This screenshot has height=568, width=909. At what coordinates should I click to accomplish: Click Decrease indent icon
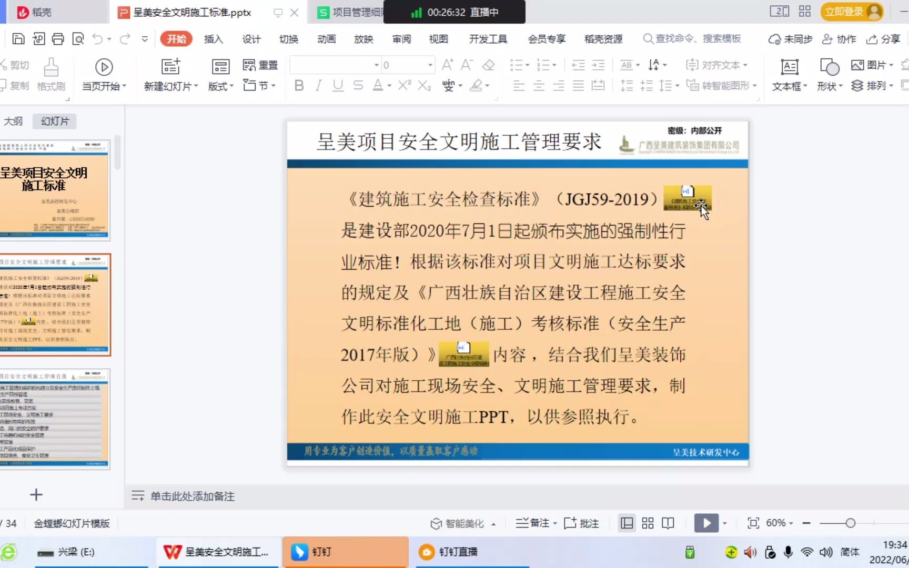point(578,65)
